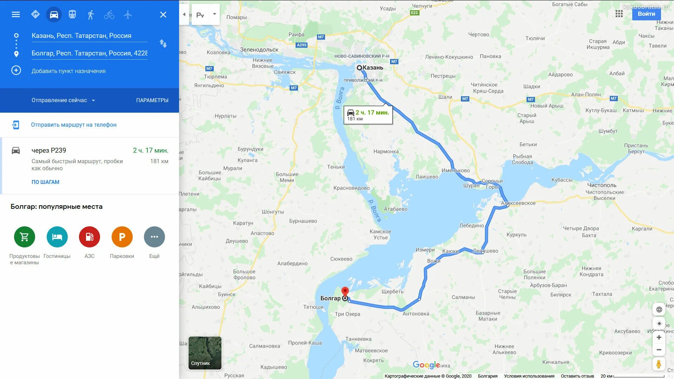Open Google apps grid
The width and height of the screenshot is (674, 379).
(x=619, y=14)
